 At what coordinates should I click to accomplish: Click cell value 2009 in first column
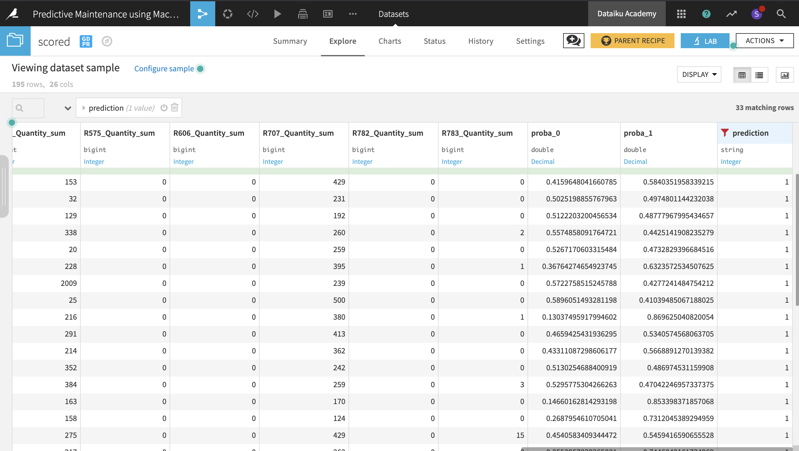69,283
